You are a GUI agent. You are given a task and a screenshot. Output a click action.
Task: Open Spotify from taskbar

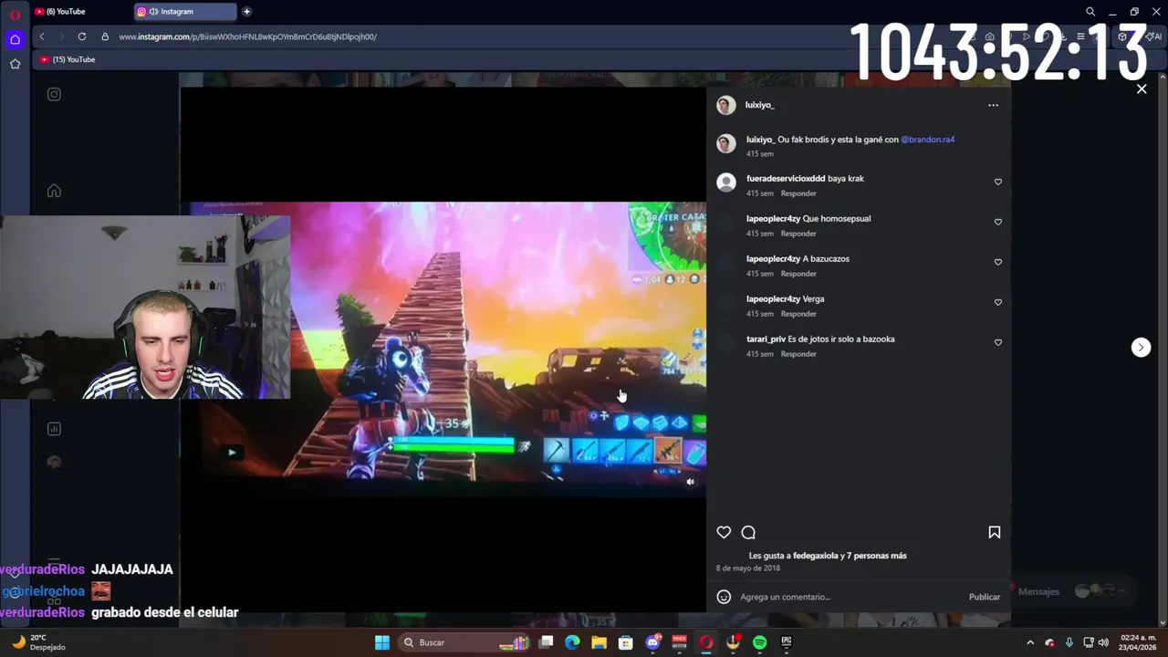(x=759, y=642)
